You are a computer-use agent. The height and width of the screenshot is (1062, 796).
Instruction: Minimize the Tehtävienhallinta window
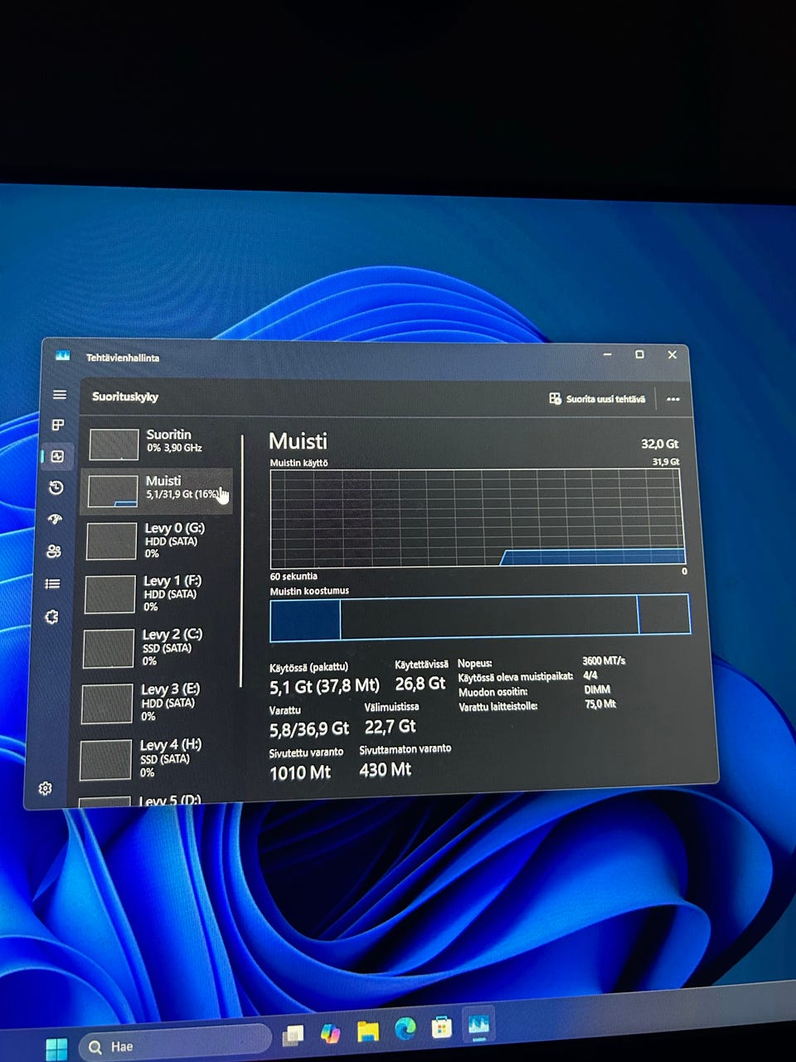[608, 354]
